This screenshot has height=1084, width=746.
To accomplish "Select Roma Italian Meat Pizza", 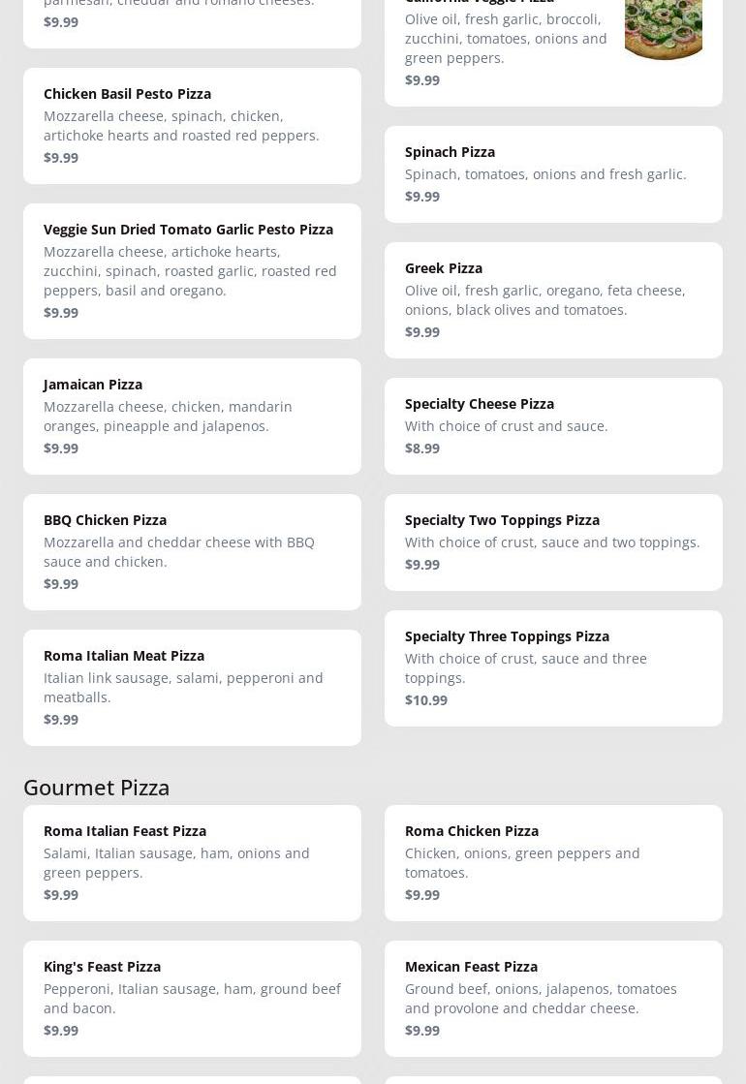I will (x=124, y=656).
